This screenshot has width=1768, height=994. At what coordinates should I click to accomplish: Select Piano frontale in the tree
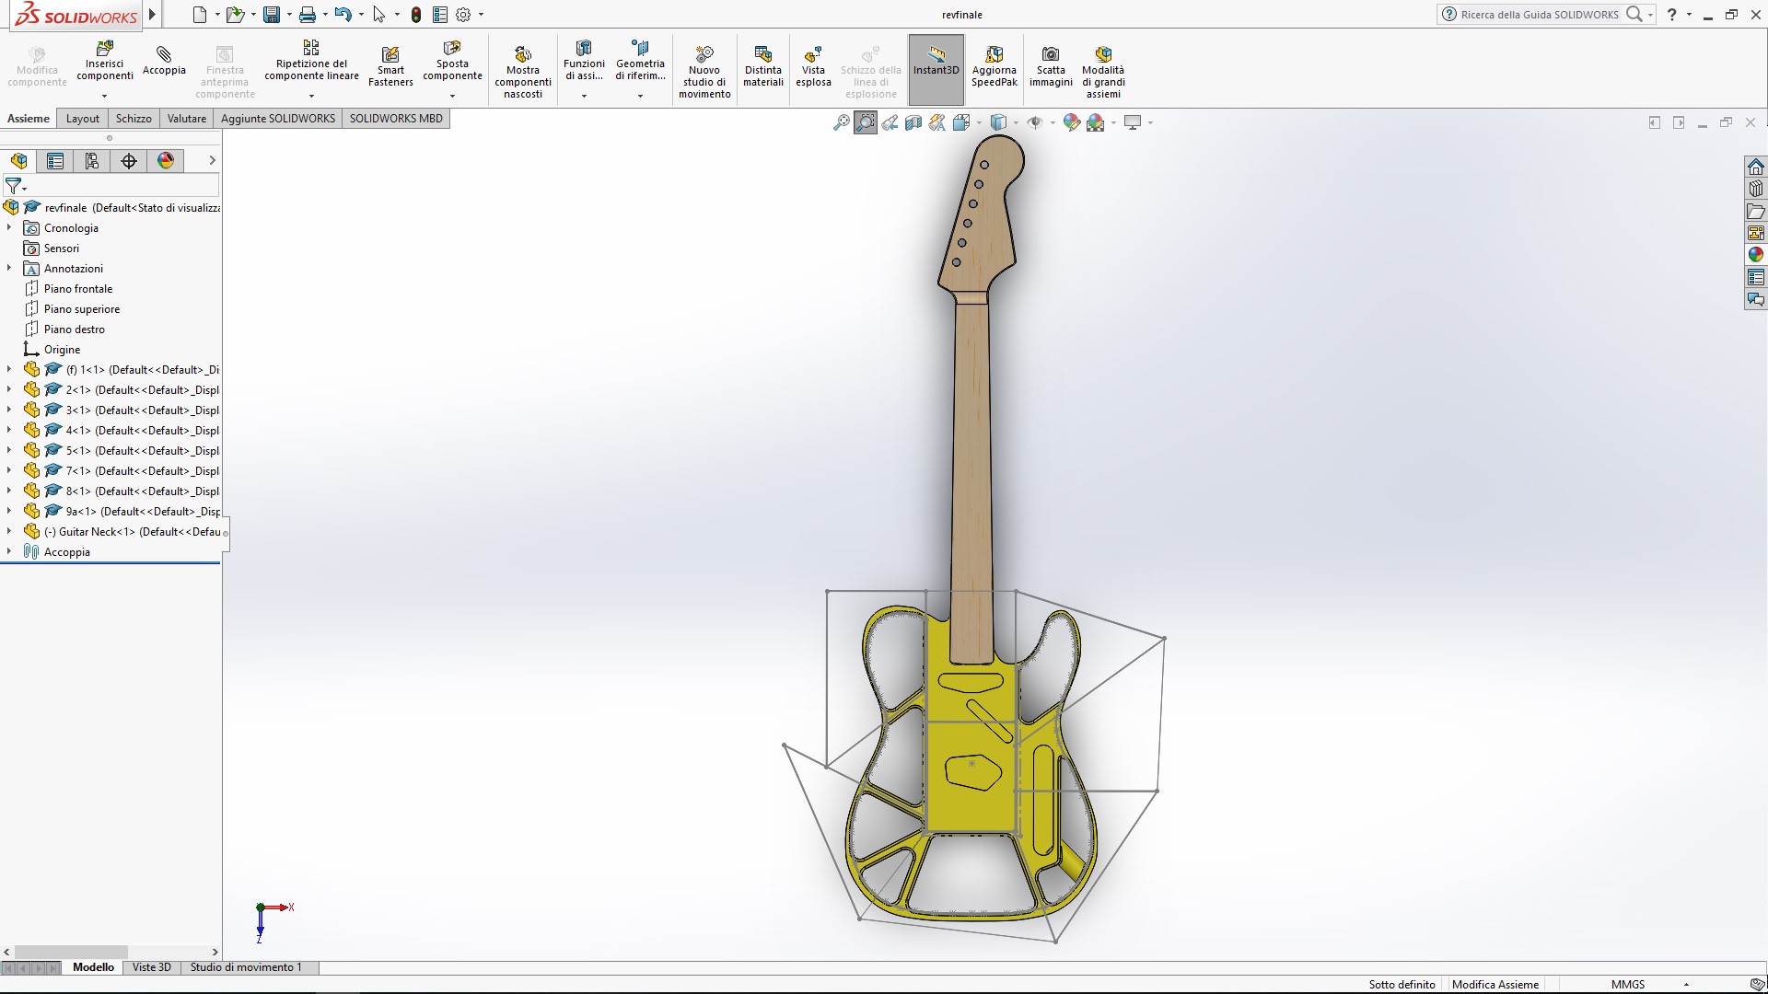click(78, 289)
